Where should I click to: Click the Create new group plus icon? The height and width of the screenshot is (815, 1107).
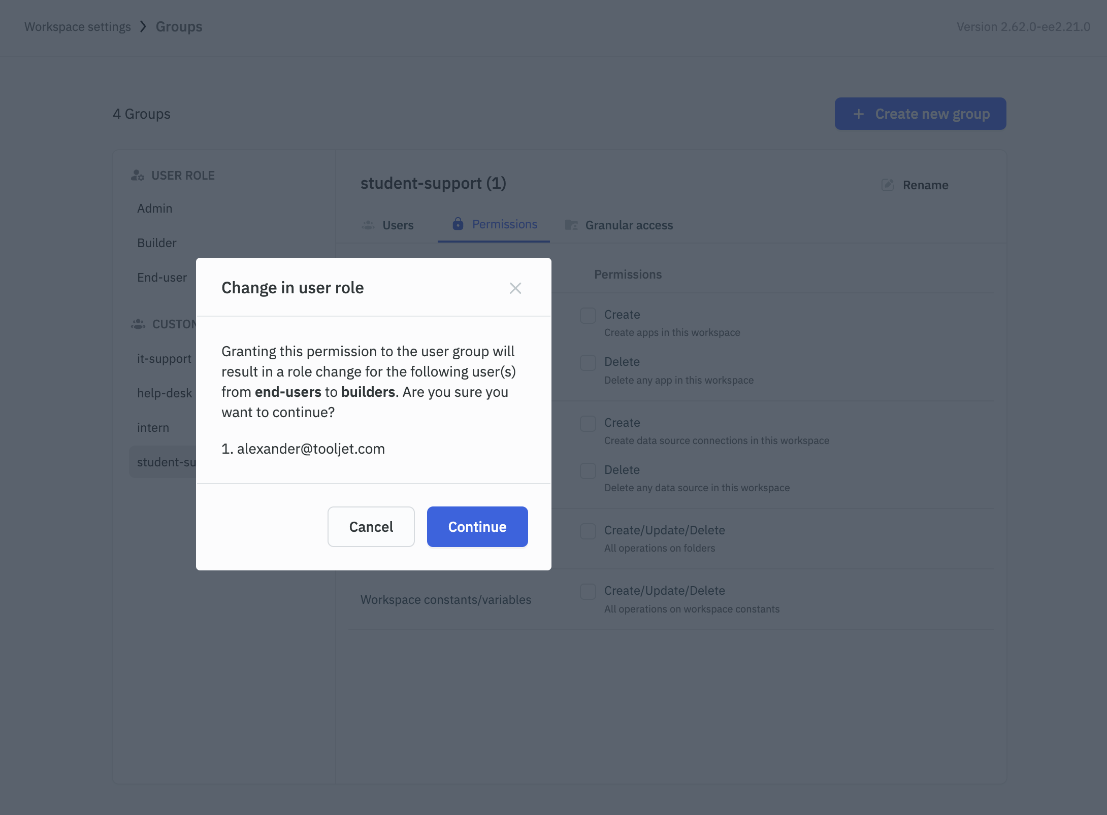point(858,113)
